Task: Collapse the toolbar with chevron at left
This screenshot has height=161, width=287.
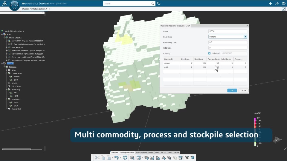Action: point(92,156)
